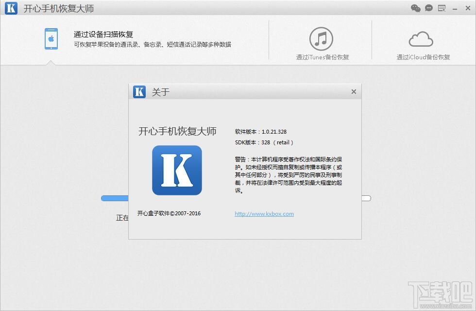476x311 pixels.
Task: Click the Apple phone device icon
Action: click(x=51, y=39)
